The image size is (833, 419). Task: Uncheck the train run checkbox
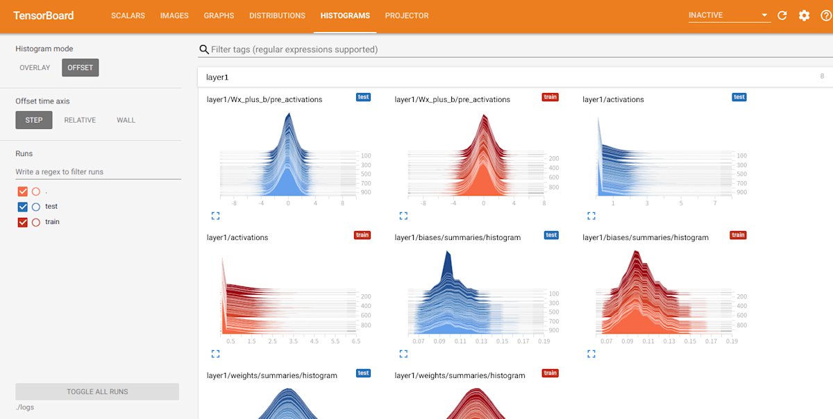(x=22, y=222)
